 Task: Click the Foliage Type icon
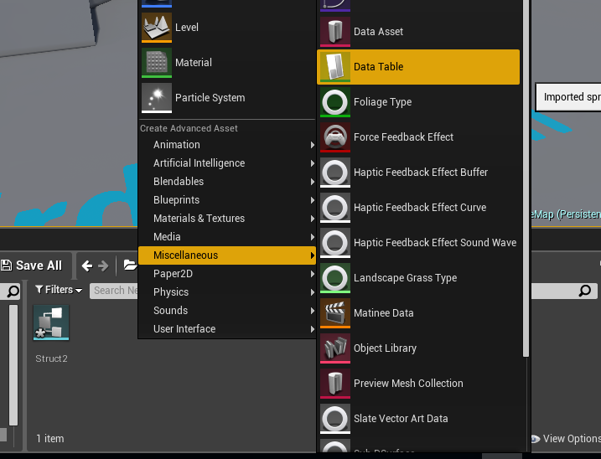pos(335,102)
